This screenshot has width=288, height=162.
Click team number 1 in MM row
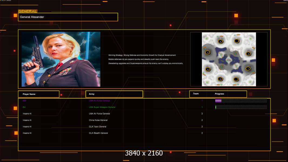202,101
